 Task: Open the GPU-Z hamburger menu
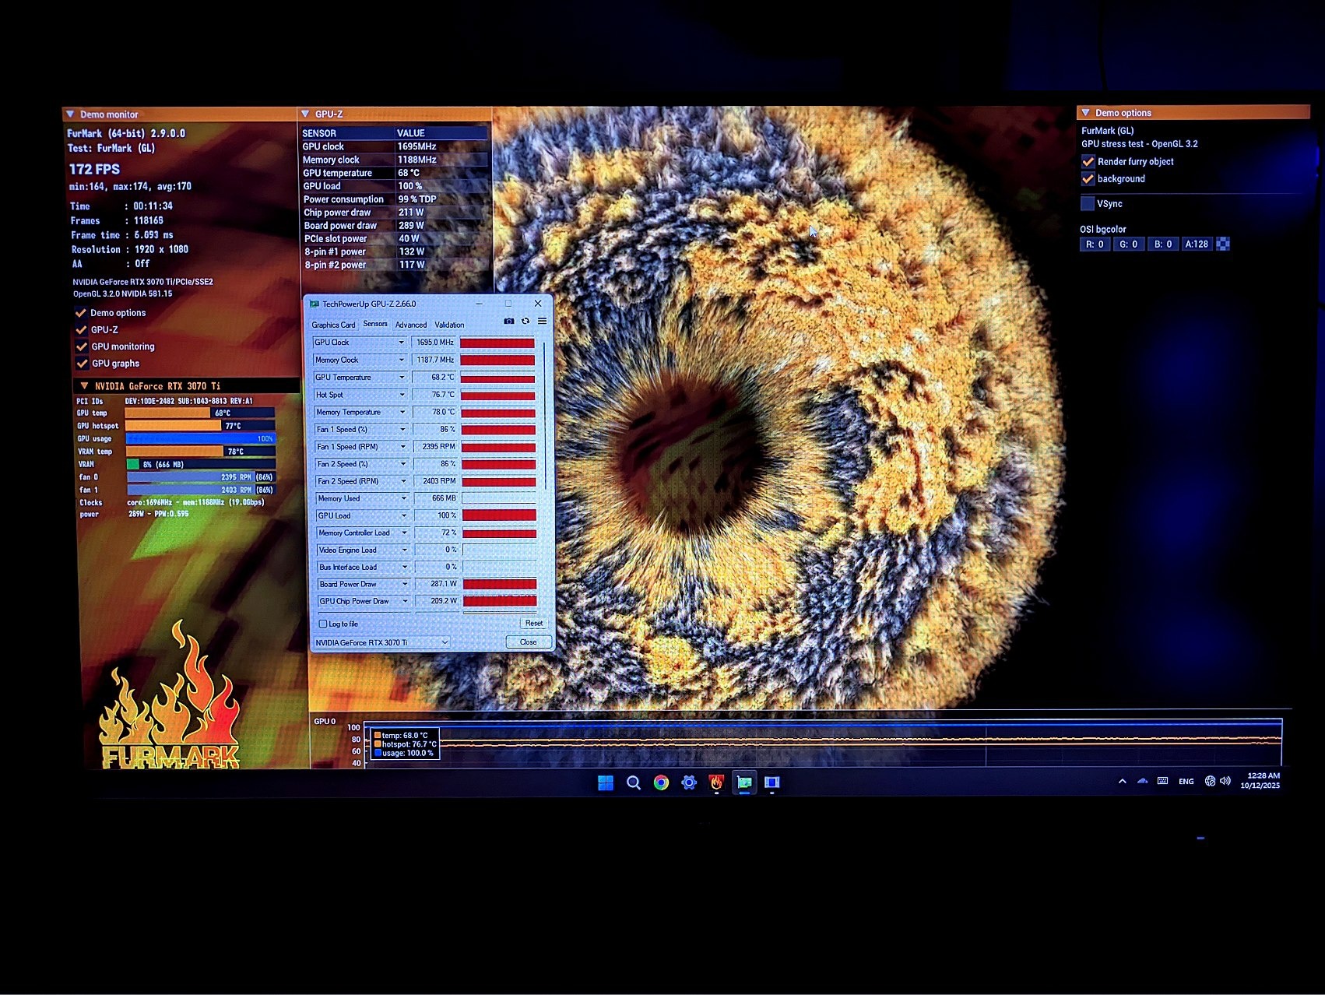pyautogui.click(x=542, y=321)
